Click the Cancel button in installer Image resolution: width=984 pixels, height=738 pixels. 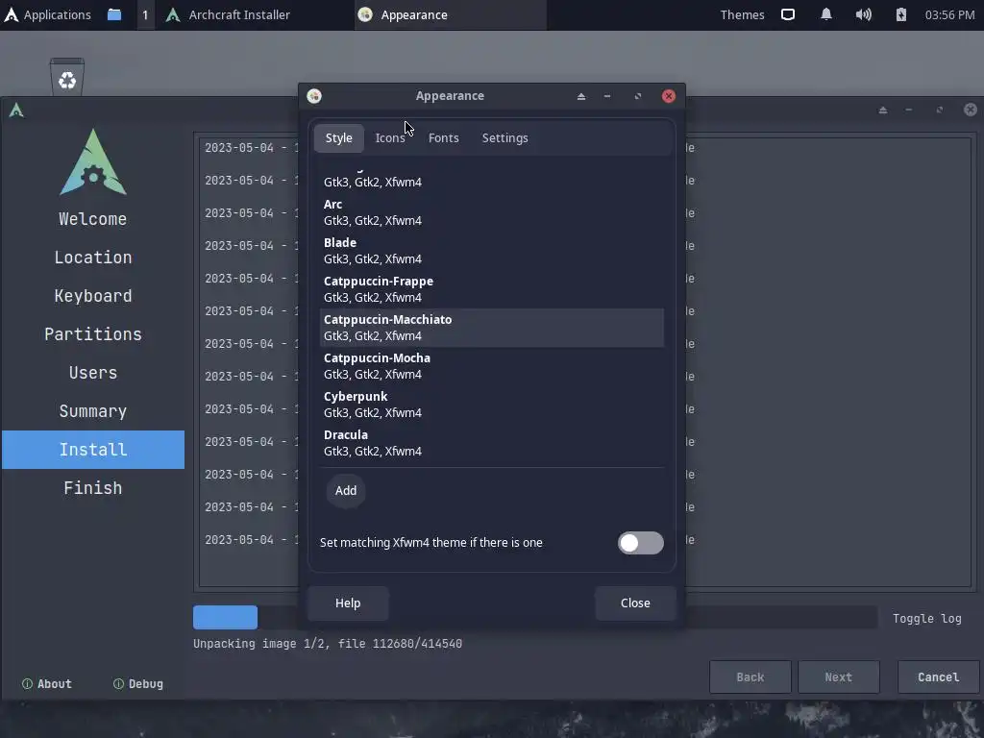coord(938,676)
